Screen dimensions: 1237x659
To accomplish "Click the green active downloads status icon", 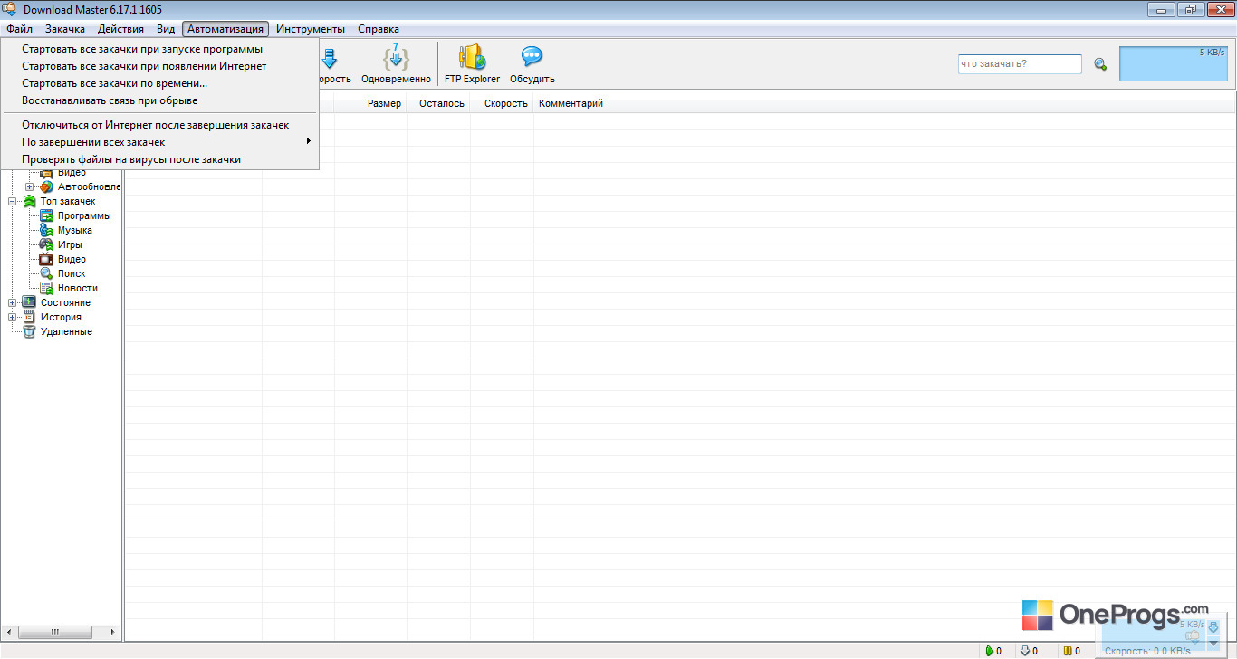I will [x=990, y=651].
